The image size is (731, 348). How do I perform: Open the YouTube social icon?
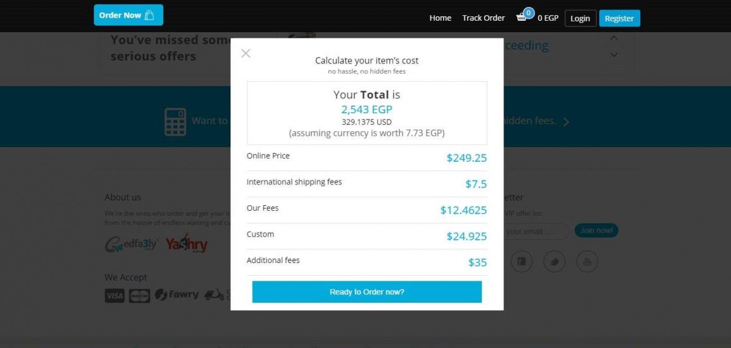tap(587, 261)
